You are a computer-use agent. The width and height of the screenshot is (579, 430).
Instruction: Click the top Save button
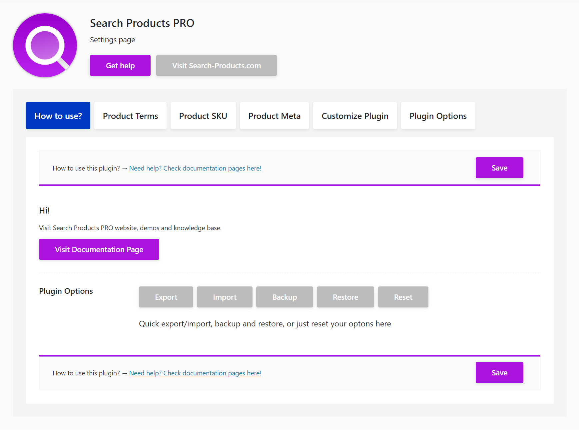click(x=499, y=168)
